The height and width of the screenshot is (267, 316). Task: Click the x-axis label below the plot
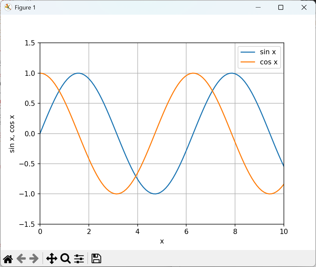tap(162, 241)
